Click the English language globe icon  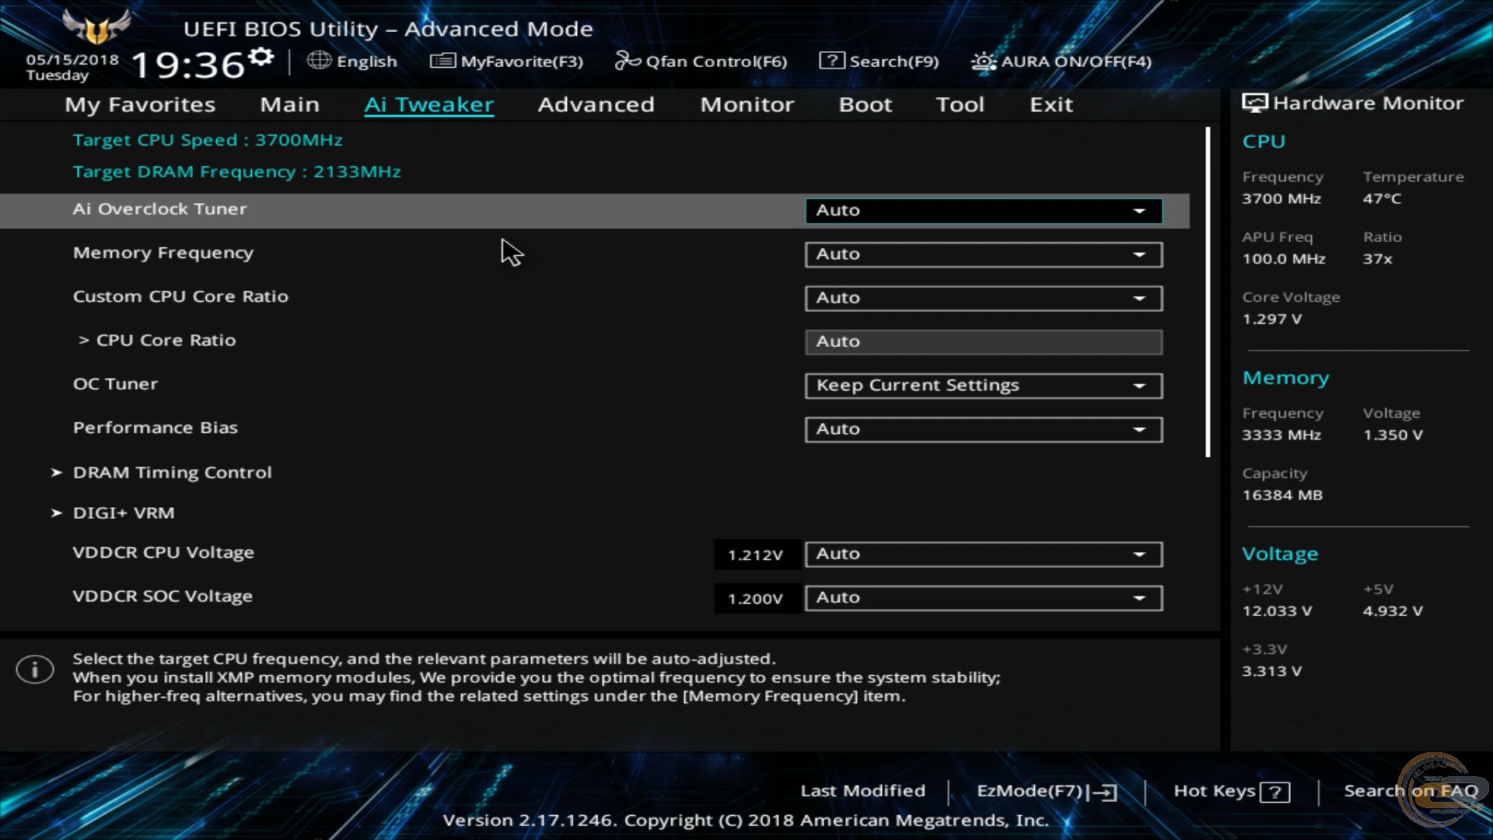coord(319,61)
